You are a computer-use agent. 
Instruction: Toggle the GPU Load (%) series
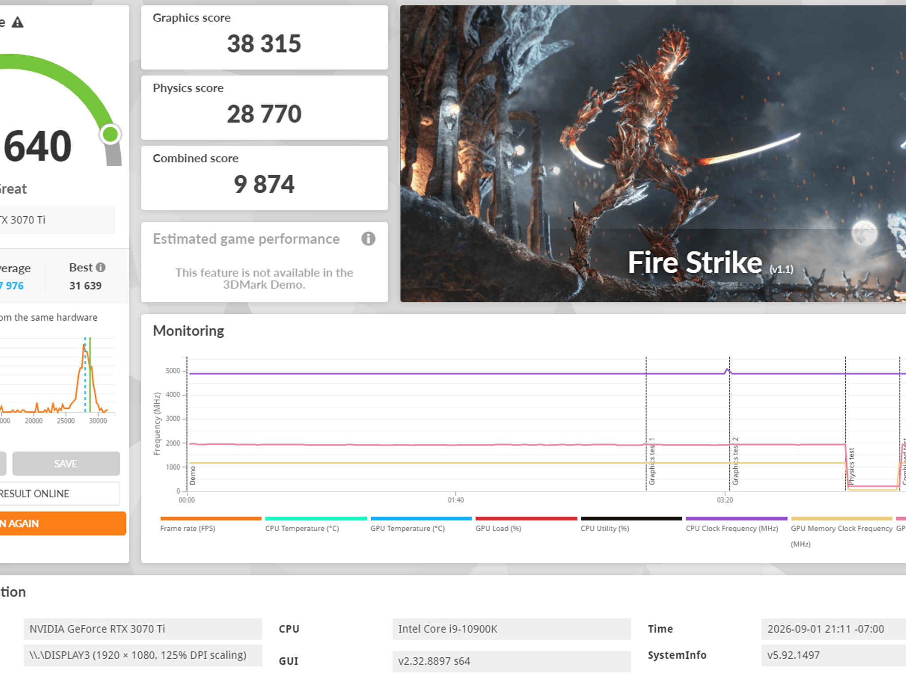[526, 525]
